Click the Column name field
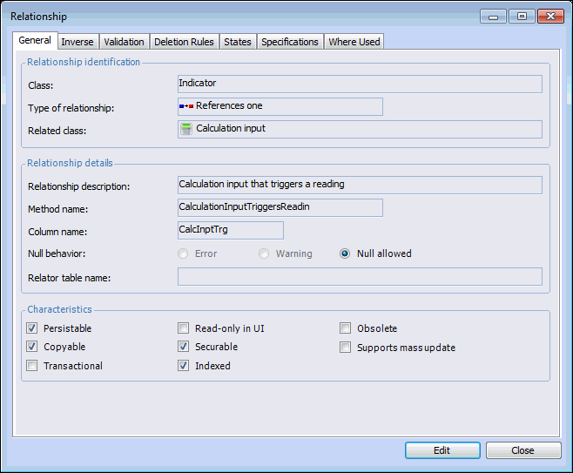Screen dimensions: 573x473 click(x=230, y=230)
